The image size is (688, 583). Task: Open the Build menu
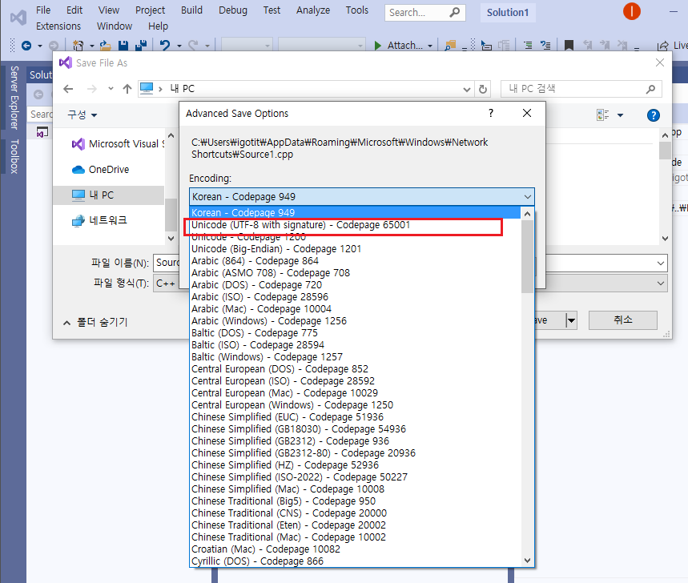[x=191, y=10]
